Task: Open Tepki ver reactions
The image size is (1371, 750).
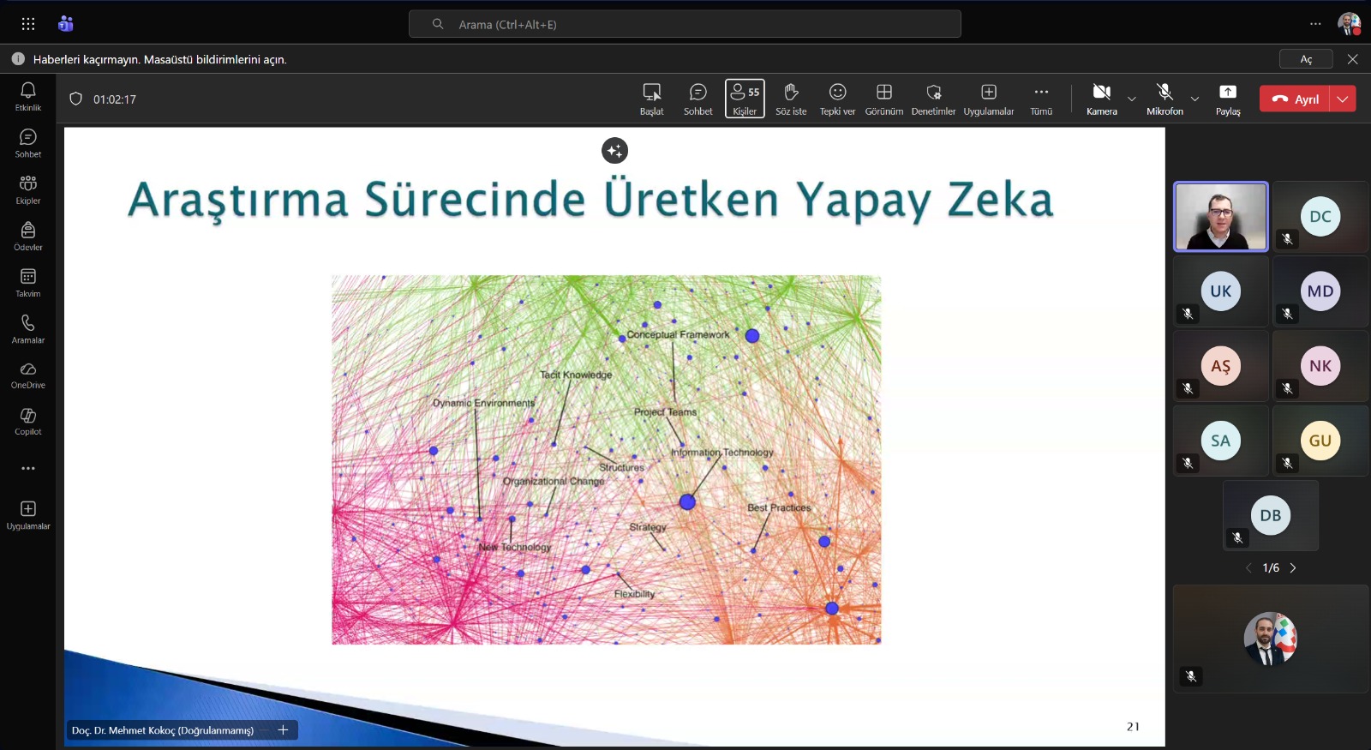Action: pos(837,99)
